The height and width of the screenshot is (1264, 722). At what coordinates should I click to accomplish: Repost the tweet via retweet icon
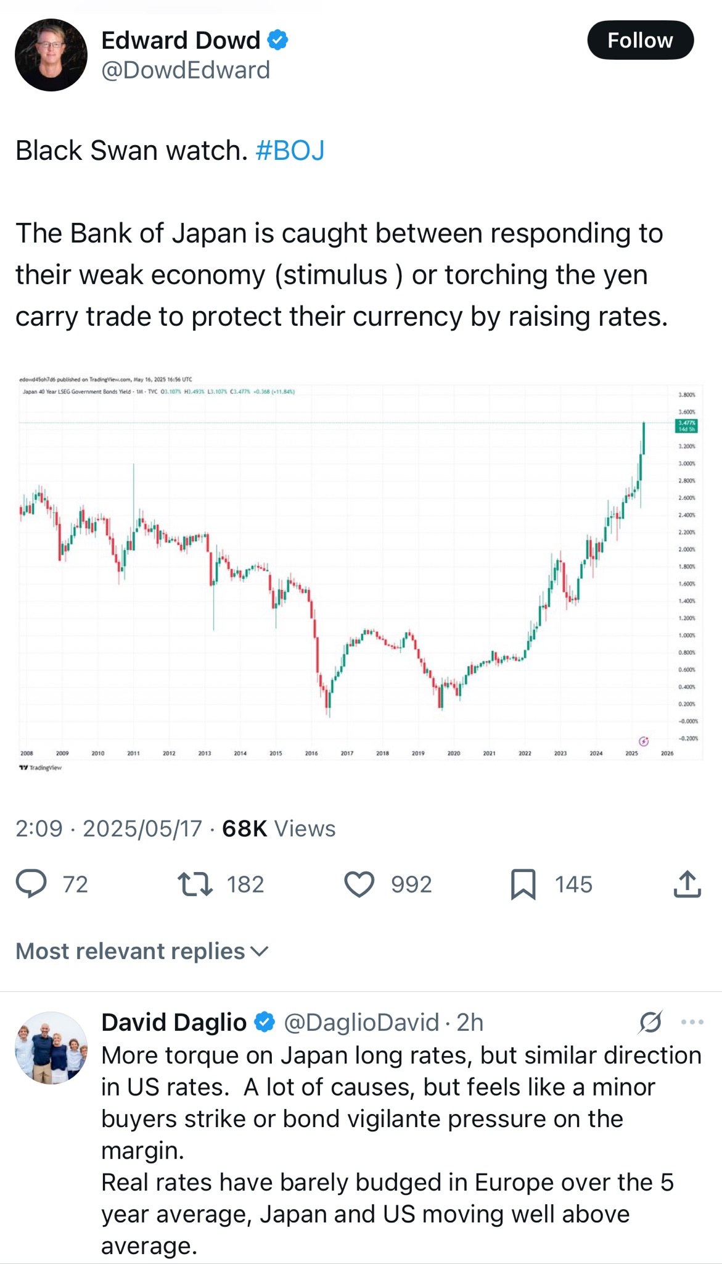(195, 883)
